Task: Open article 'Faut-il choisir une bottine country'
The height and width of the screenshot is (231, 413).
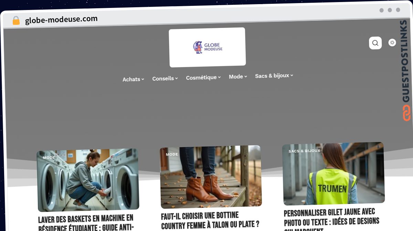Action: tap(210, 221)
